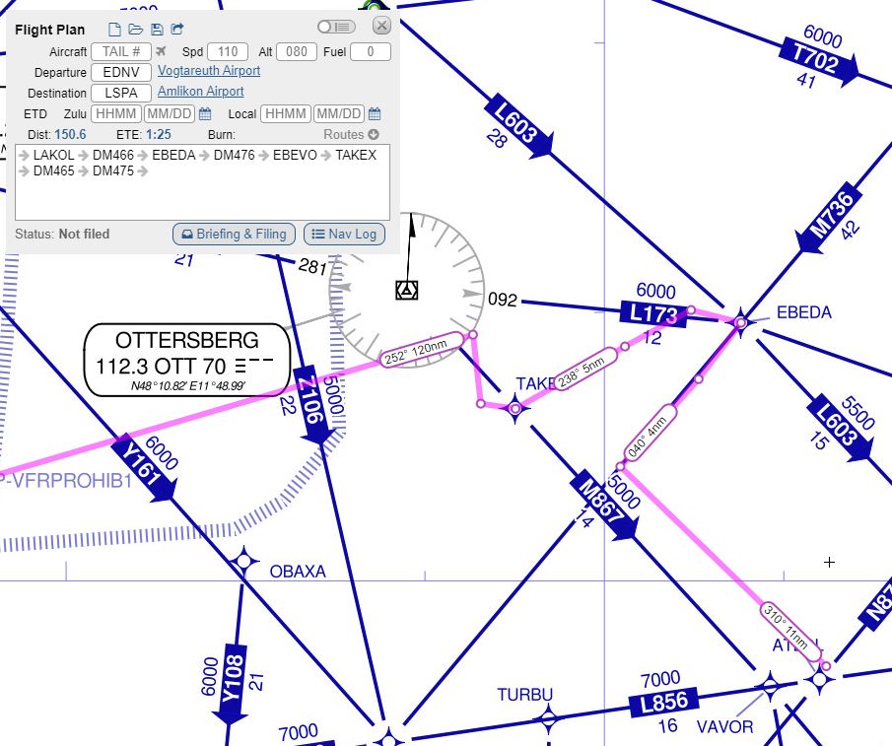Click the Dist value 150.6
The image size is (892, 746).
coord(71,135)
